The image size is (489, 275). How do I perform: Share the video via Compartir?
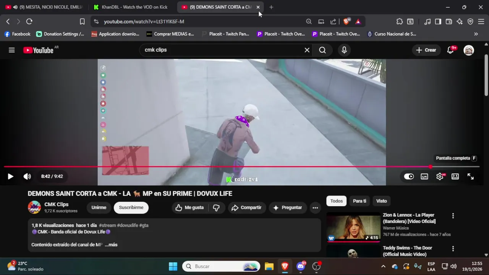pos(247,208)
